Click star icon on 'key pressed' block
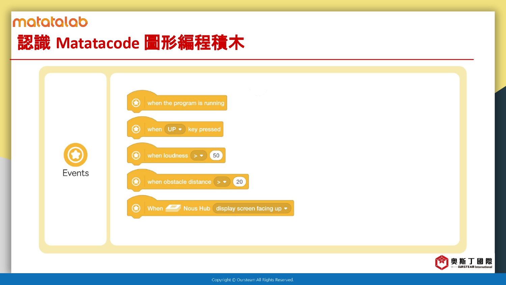This screenshot has width=506, height=285. click(x=136, y=129)
